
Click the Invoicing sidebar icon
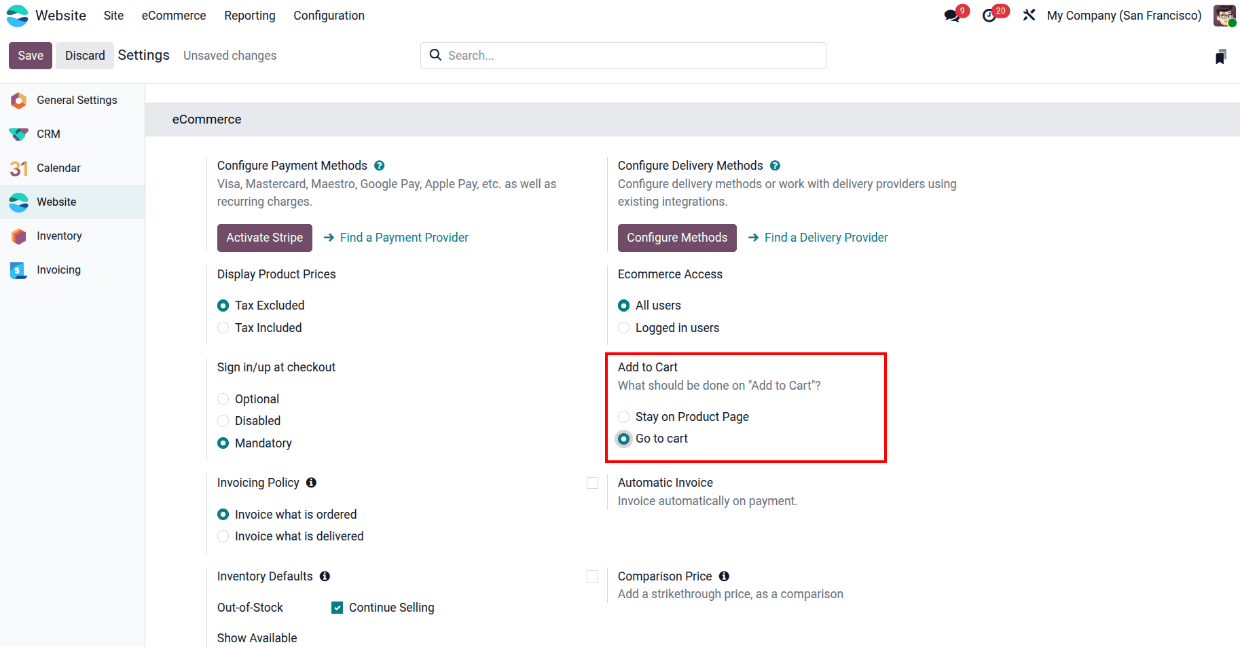[19, 270]
